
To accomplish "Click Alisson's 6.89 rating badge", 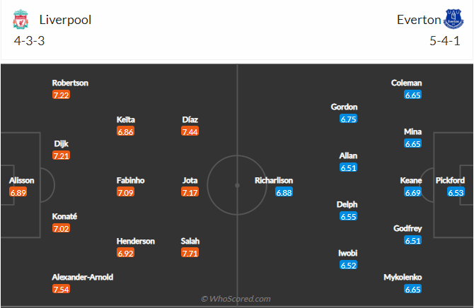I will [18, 192].
